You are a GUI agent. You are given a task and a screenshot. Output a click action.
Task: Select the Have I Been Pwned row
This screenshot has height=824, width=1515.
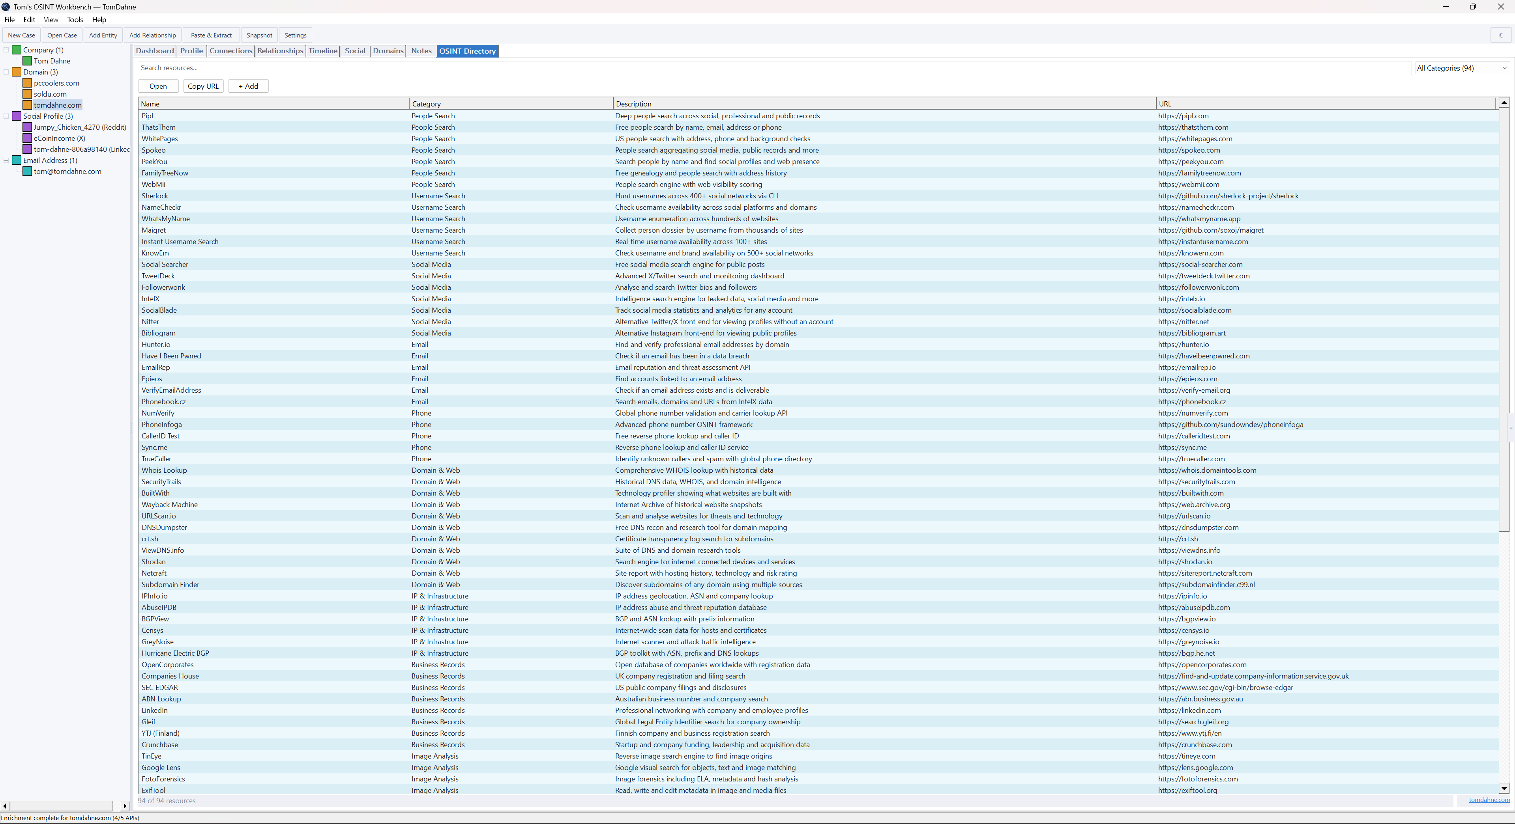tap(818, 356)
